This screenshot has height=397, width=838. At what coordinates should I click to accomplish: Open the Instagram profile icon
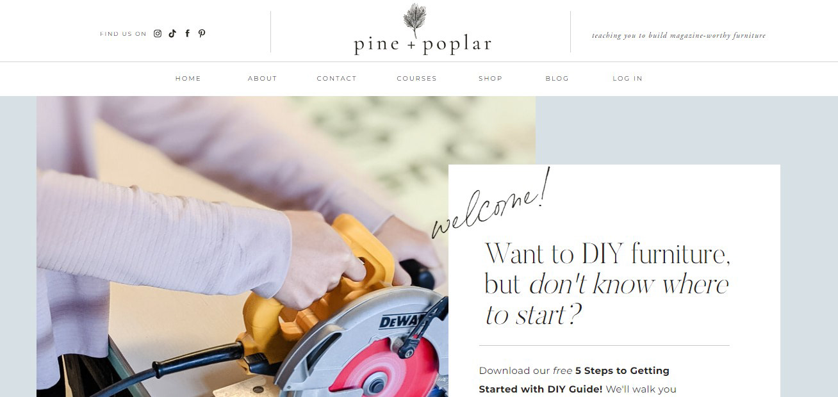pyautogui.click(x=158, y=33)
